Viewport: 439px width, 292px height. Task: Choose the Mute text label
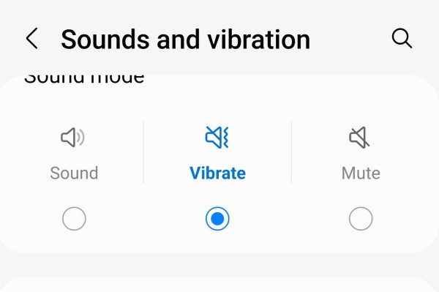(361, 173)
